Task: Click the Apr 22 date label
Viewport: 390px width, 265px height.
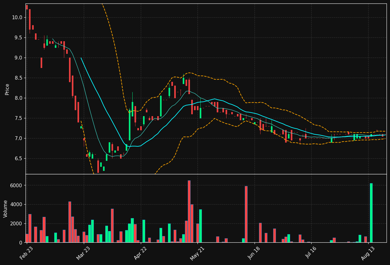Action: tap(141, 253)
